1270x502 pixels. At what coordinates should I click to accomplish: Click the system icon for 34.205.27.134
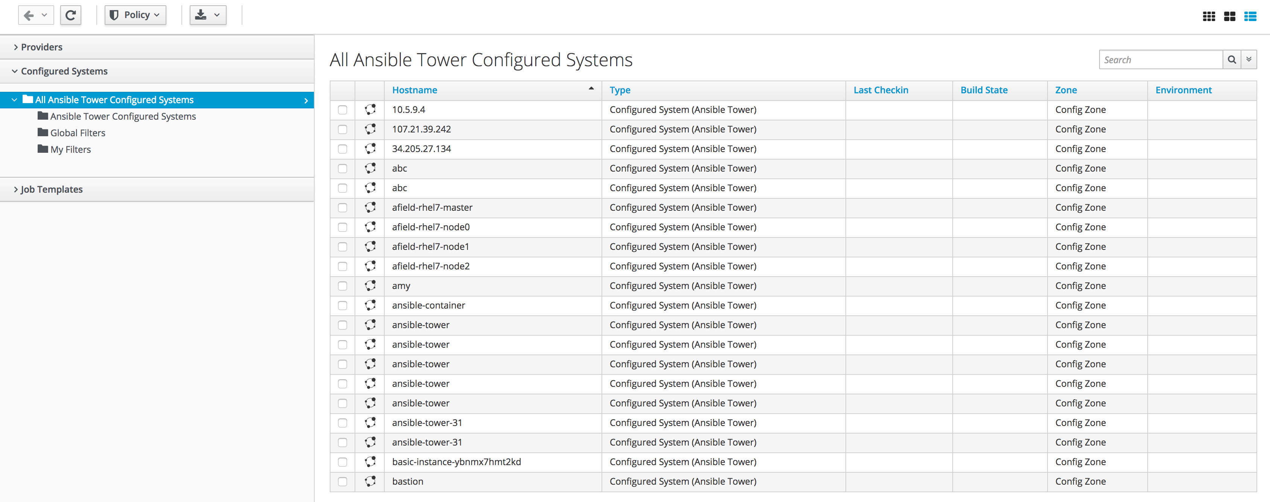pyautogui.click(x=370, y=148)
